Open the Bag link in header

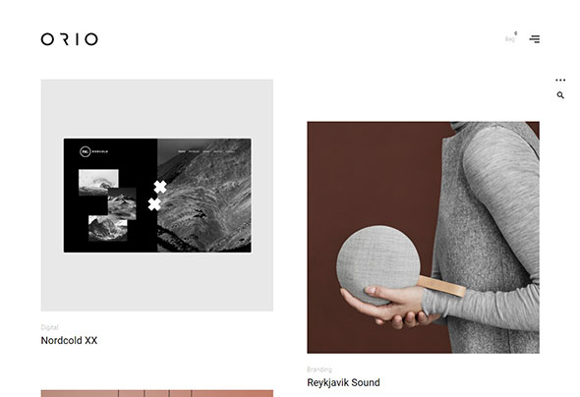[510, 39]
